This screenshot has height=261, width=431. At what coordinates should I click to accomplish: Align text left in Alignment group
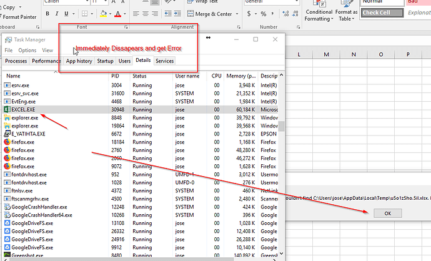click(x=136, y=14)
